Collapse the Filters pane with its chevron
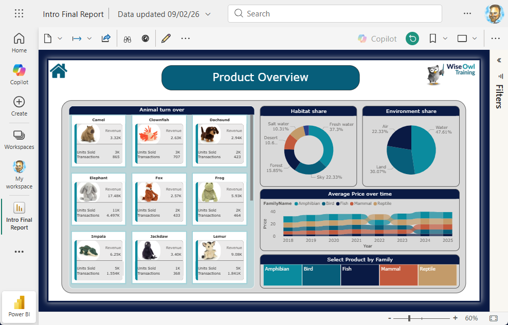The image size is (508, 325). pyautogui.click(x=498, y=60)
